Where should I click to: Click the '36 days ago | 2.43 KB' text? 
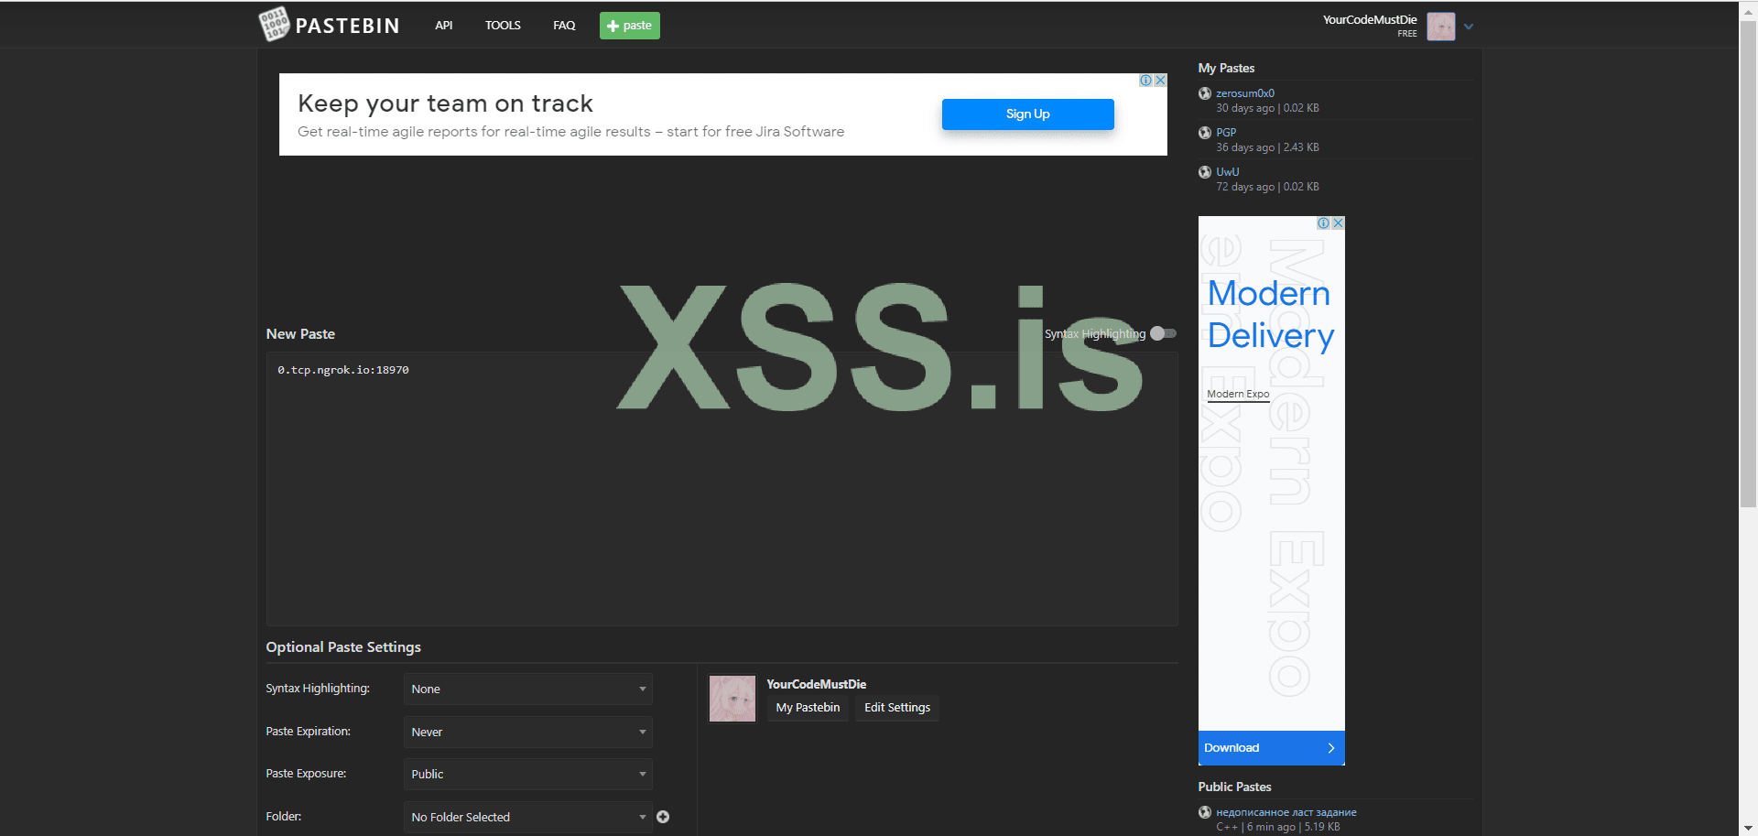1267,147
